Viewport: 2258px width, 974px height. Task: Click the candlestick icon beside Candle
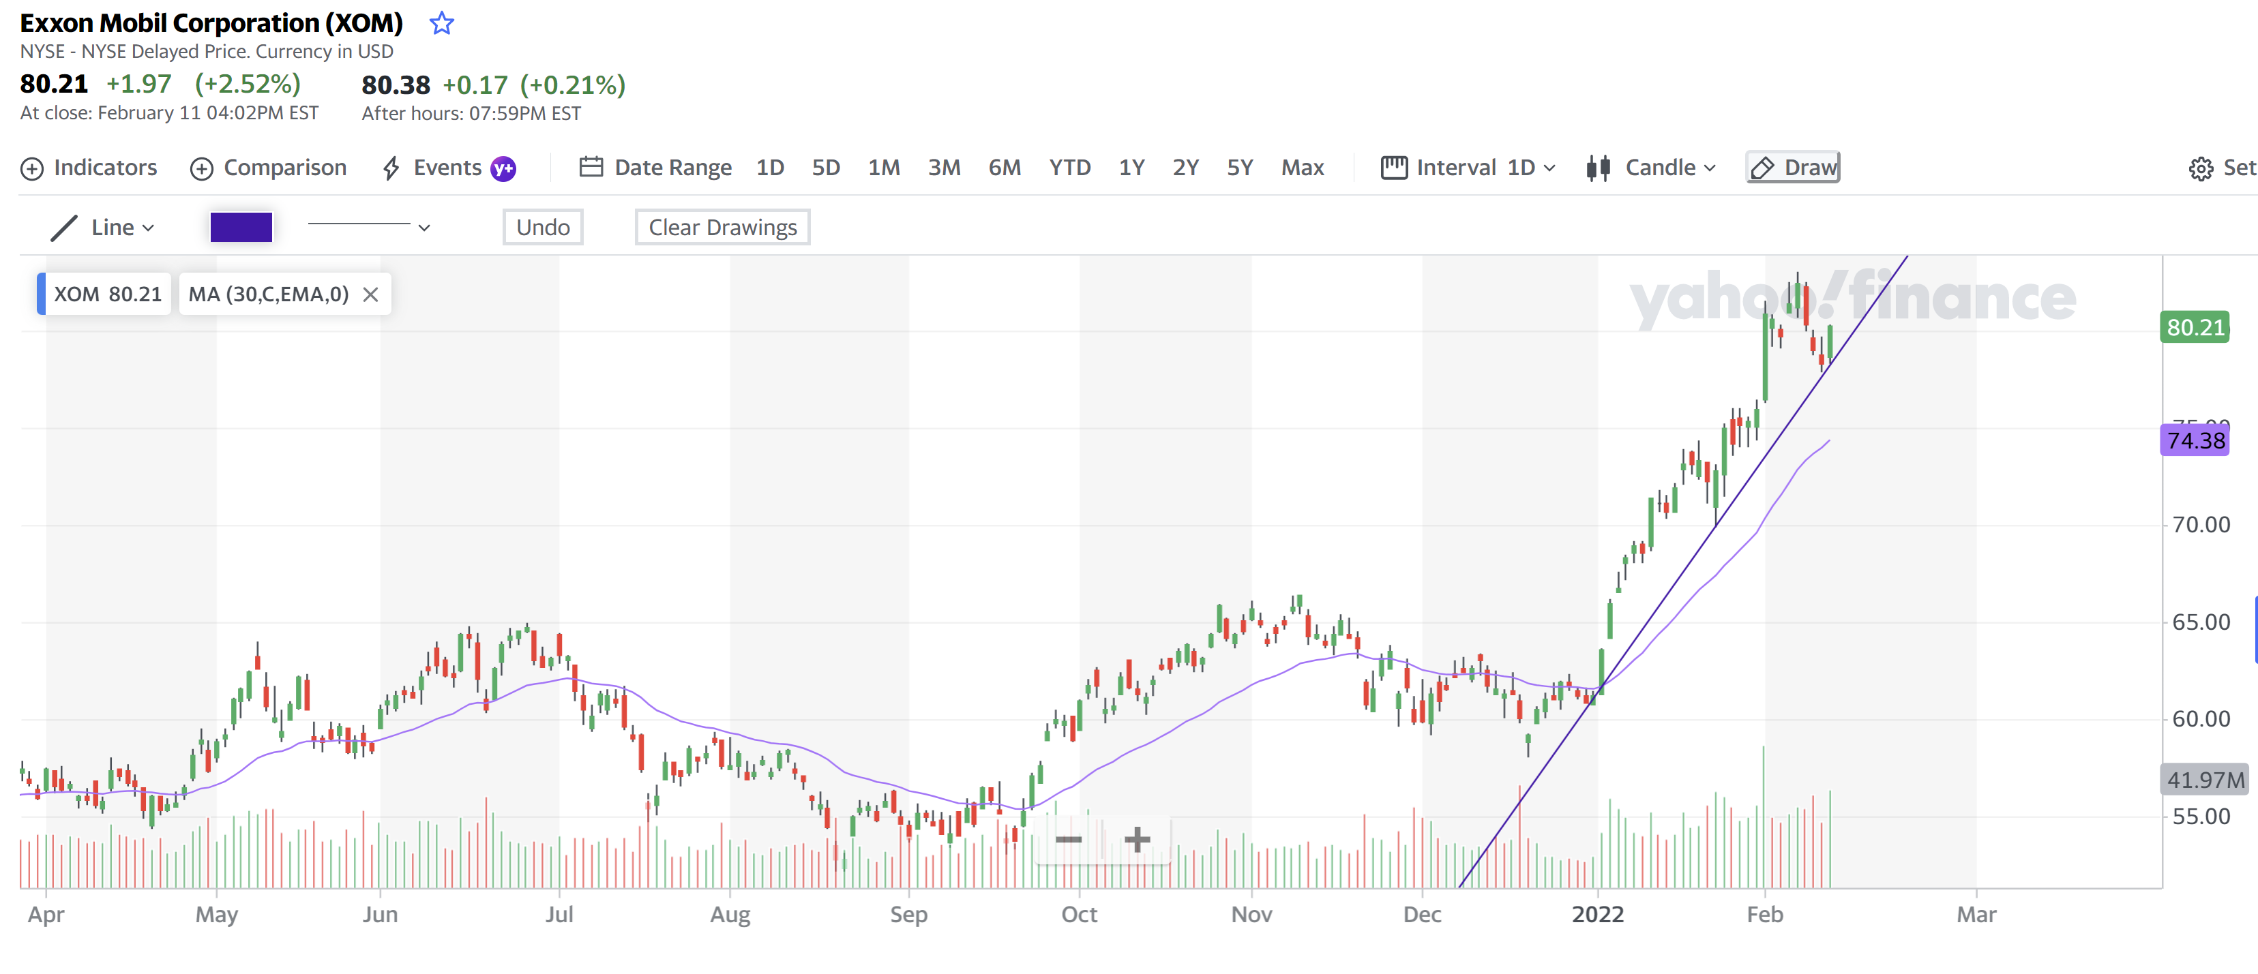point(1598,168)
